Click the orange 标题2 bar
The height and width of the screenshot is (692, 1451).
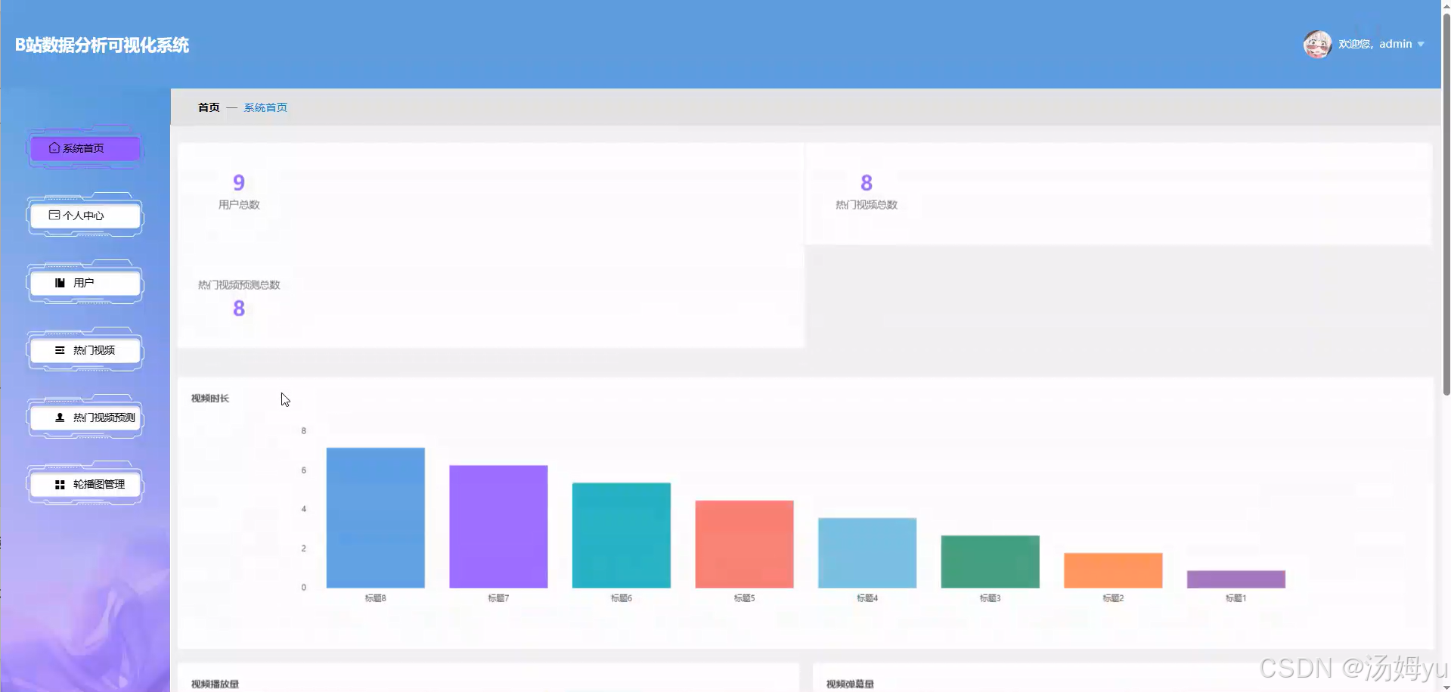pyautogui.click(x=1113, y=570)
